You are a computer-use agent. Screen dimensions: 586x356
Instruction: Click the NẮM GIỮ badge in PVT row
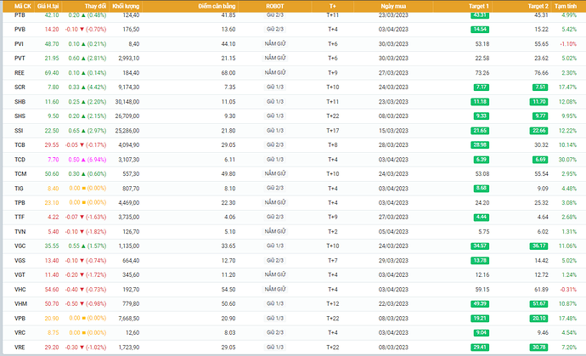(x=274, y=58)
